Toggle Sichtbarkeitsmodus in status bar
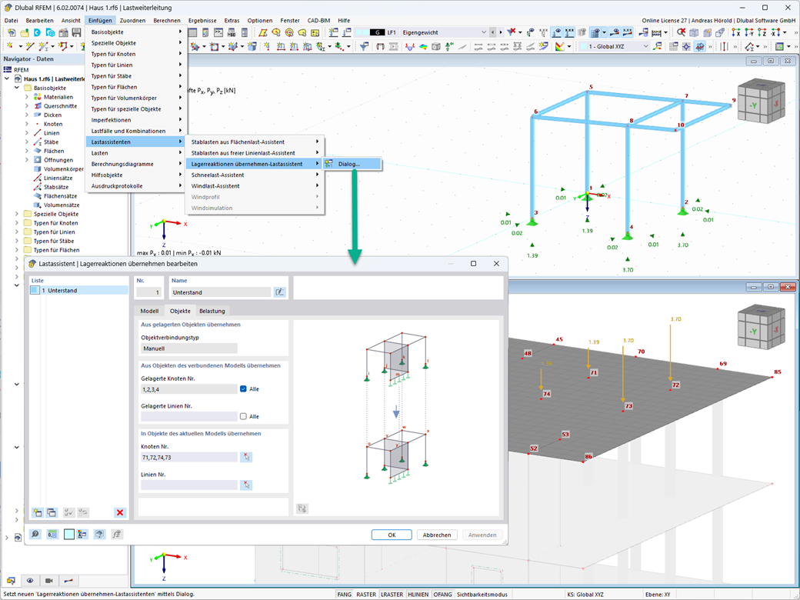Viewport: 800px width, 600px height. pos(482,595)
